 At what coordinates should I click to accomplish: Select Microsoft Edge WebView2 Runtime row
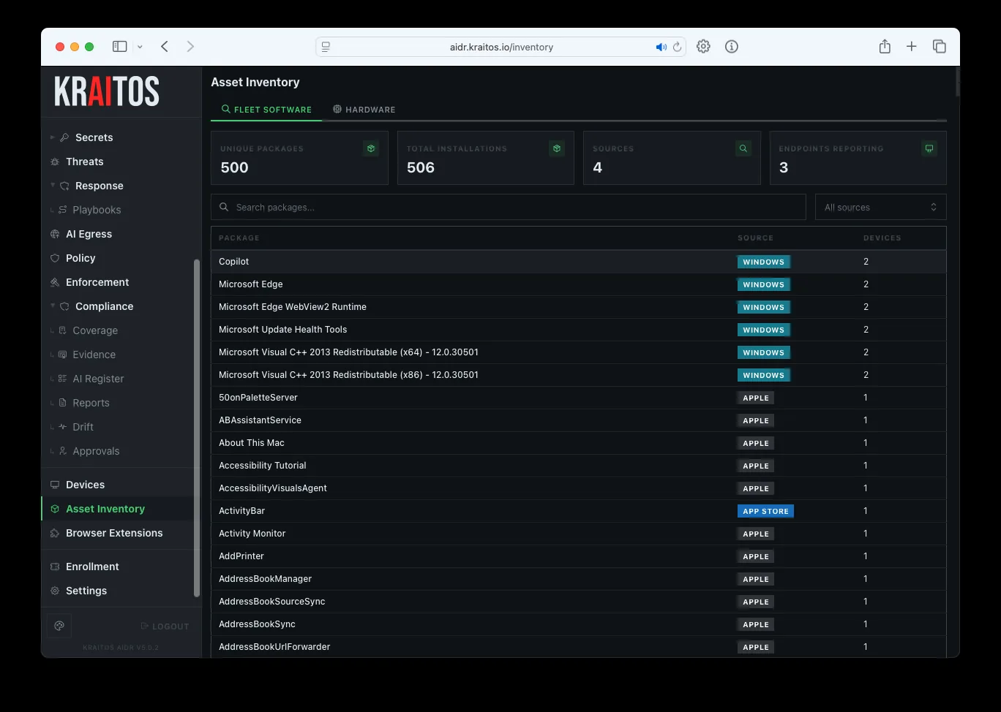pos(578,307)
